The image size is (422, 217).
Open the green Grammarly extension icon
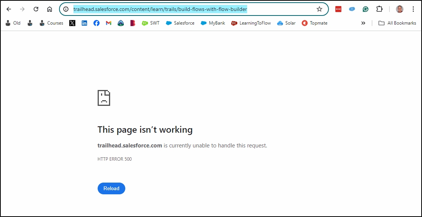[365, 9]
